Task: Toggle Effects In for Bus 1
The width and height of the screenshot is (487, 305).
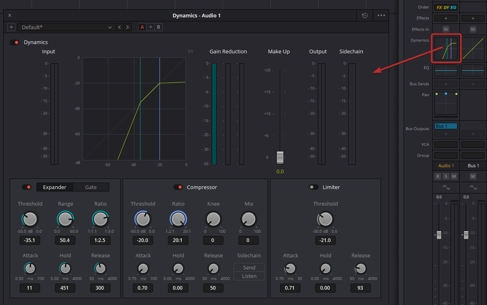Action: click(x=473, y=29)
